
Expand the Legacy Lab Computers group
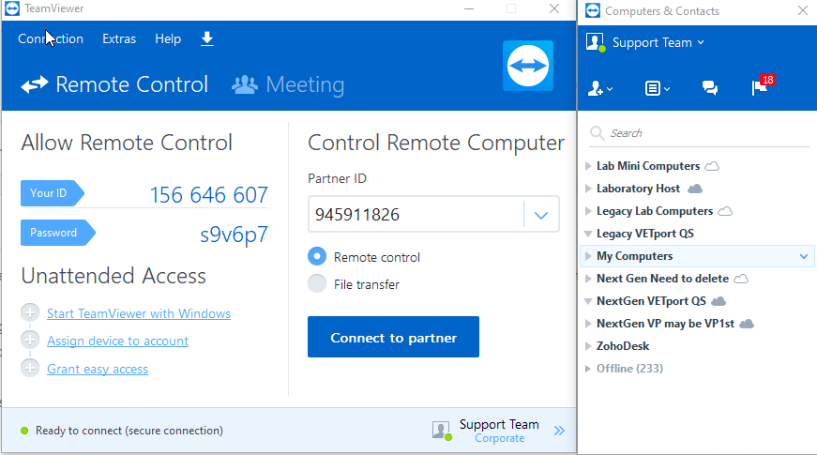click(x=588, y=211)
